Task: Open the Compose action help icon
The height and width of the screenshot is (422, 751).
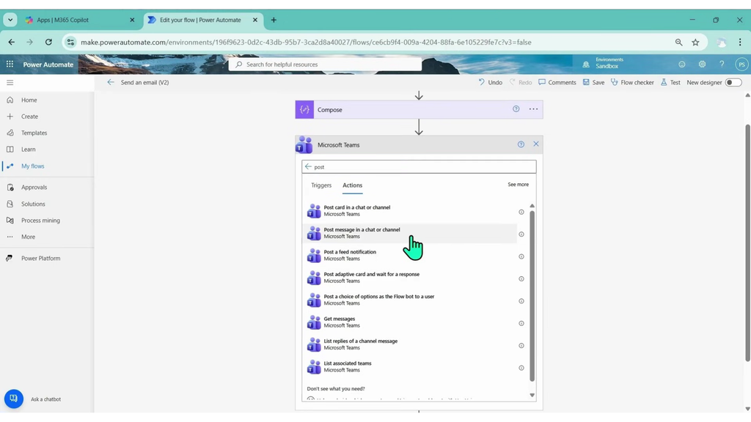Action: click(516, 109)
